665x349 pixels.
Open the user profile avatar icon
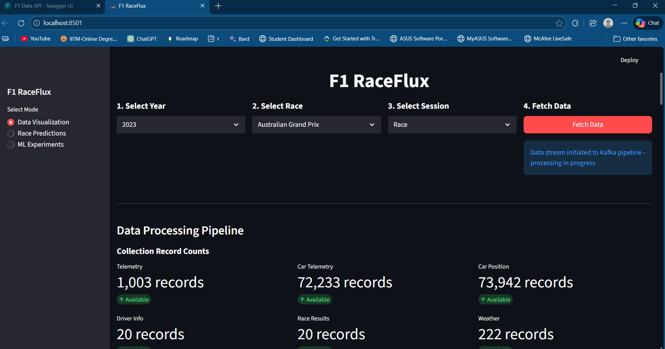pos(608,23)
